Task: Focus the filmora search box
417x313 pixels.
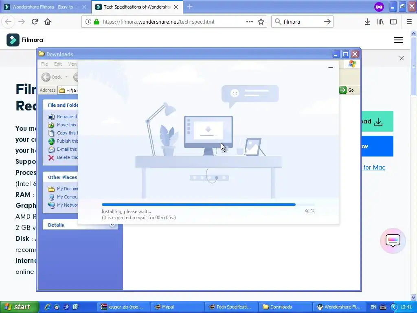Action: [302, 22]
